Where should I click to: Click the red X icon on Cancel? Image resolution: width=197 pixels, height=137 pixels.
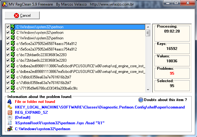(x=16, y=15)
